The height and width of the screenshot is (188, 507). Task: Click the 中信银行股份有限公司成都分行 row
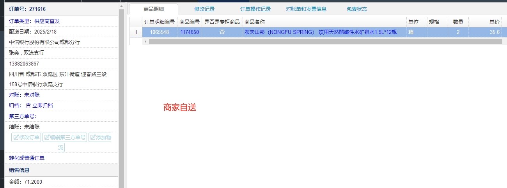(x=61, y=42)
